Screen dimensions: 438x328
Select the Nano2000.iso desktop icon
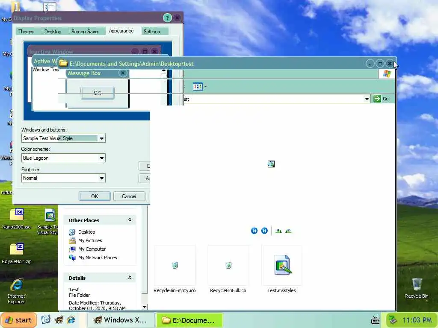coord(17,219)
